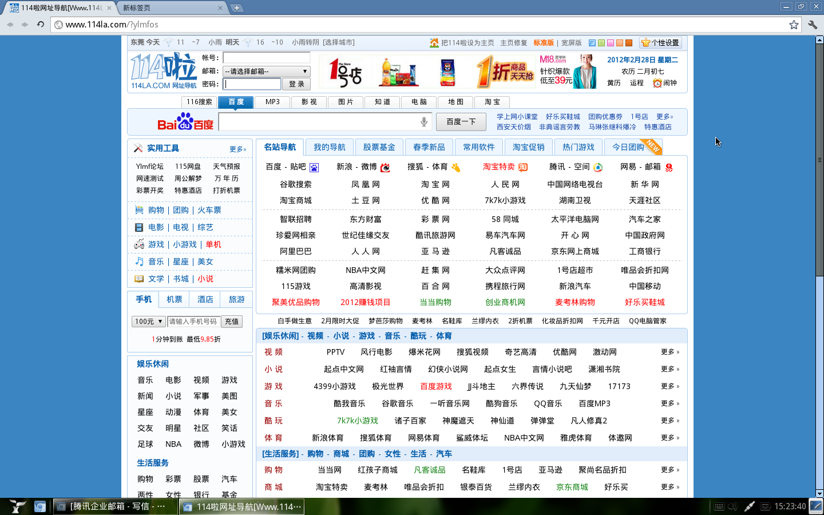Open a new browser tab with plus button
The height and width of the screenshot is (515, 824).
[236, 8]
